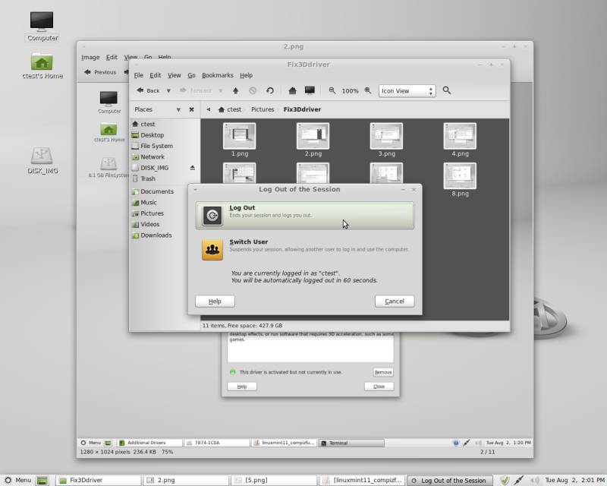This screenshot has width=607, height=486.
Task: Click the 100% zoom level in the toolbar
Action: pyautogui.click(x=350, y=91)
